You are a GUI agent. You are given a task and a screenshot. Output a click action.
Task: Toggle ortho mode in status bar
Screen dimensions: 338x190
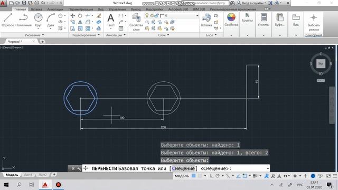coord(211,176)
